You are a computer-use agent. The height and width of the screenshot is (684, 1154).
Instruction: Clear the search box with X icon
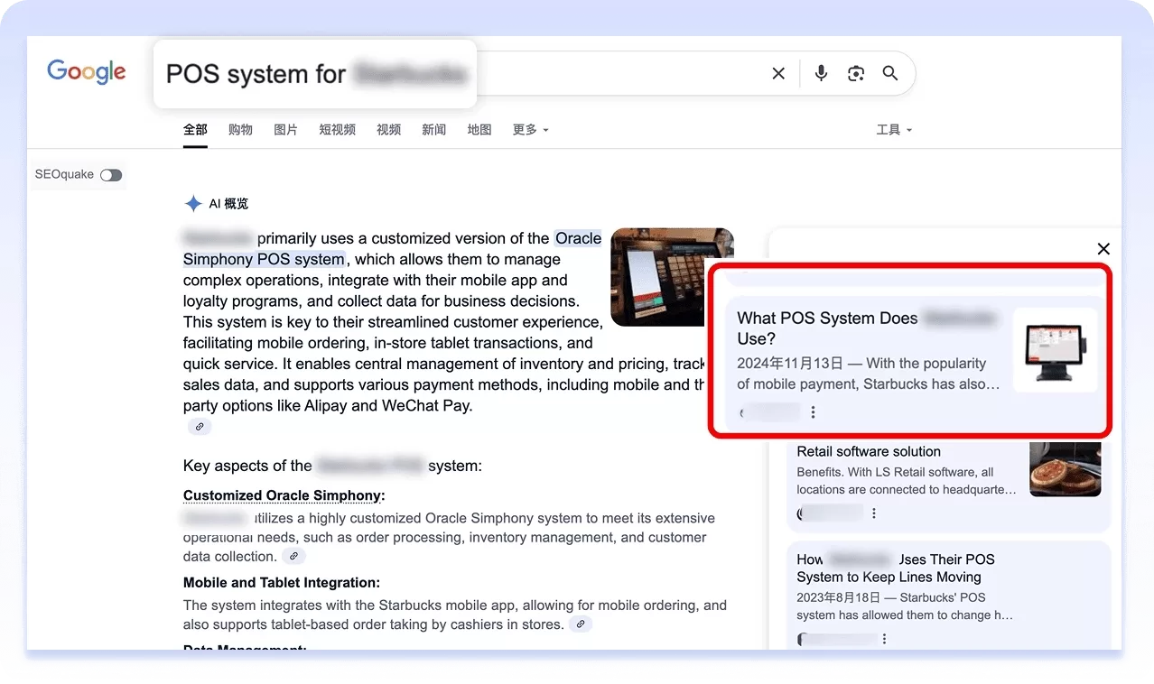pos(778,74)
